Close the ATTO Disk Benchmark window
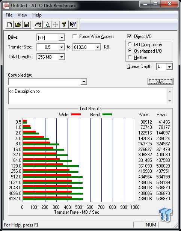Screen dimensions: 181x231 (169, 4)
